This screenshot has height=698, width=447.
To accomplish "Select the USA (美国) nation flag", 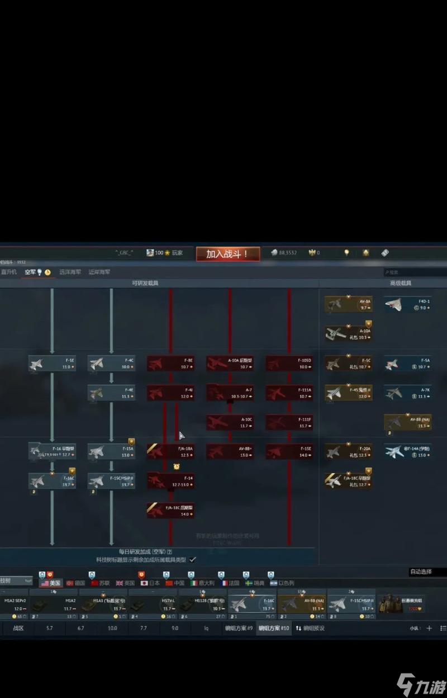I will 50,583.
